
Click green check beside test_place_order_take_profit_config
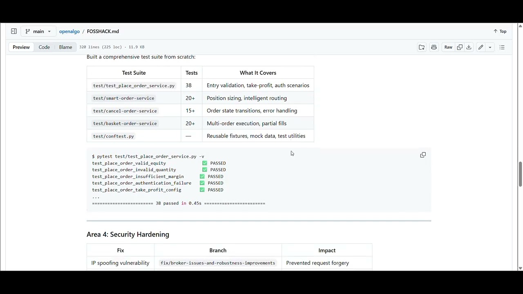coord(202,190)
